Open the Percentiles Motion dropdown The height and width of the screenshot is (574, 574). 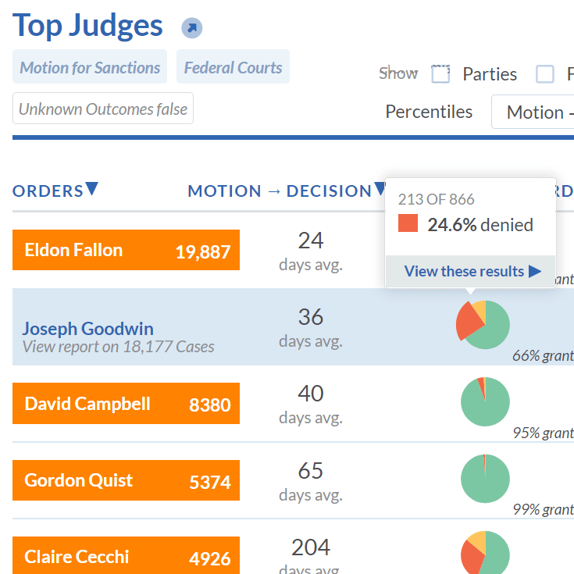534,112
